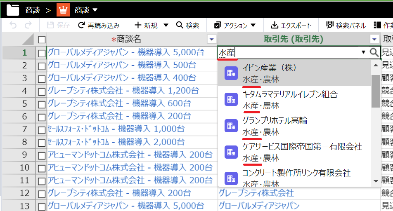The width and height of the screenshot is (393, 211).
Task: Click the suggestion list scrollbar thumb
Action: (x=376, y=91)
